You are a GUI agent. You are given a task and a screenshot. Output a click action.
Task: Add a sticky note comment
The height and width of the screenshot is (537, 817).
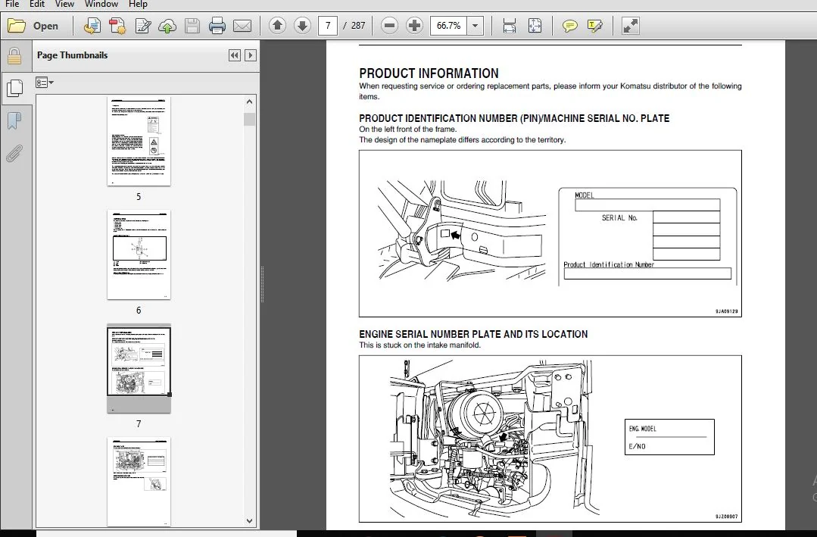coord(569,26)
